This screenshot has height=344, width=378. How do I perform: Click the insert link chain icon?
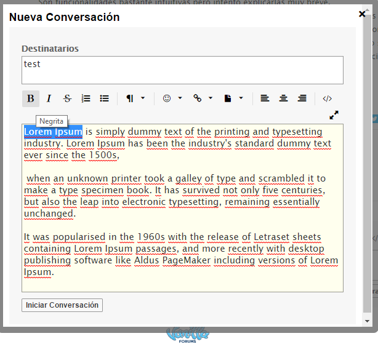click(x=198, y=98)
